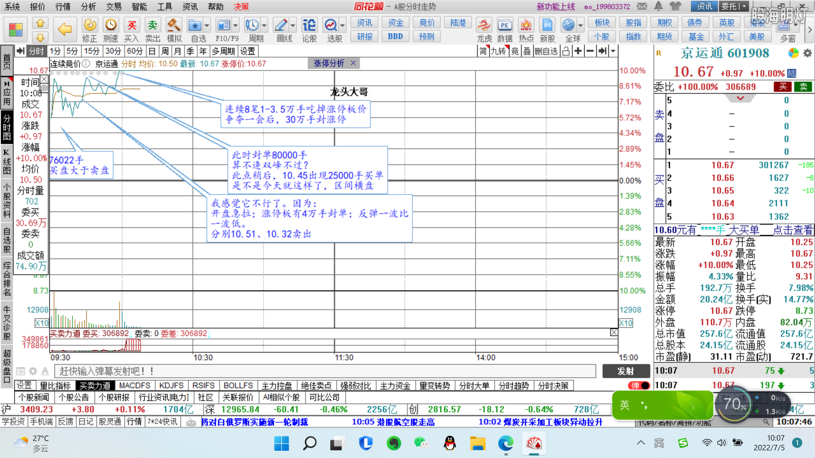Click the mail envelope icon in title bar
This screenshot has width=815, height=458.
pos(642,6)
